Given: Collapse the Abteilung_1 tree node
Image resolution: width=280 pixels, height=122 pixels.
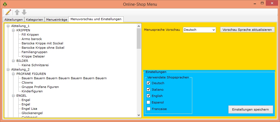Looking at the screenshot, I should (8, 26).
